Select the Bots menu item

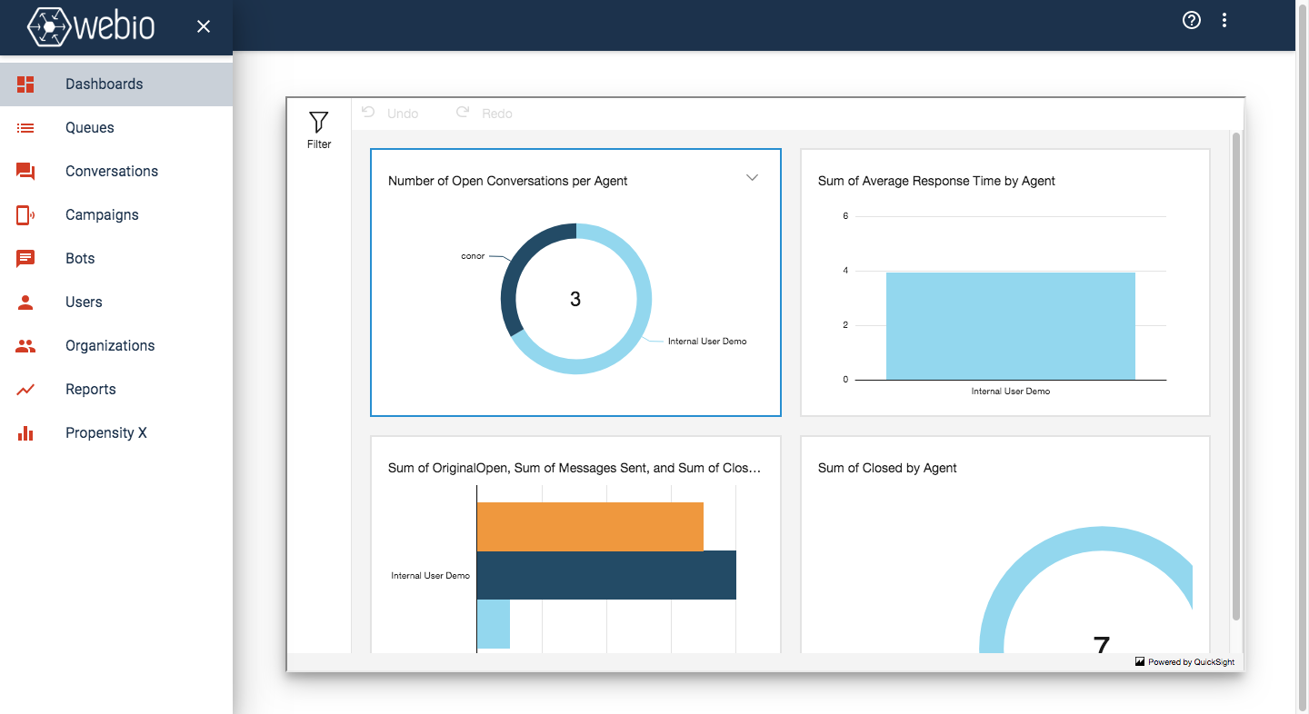click(116, 259)
